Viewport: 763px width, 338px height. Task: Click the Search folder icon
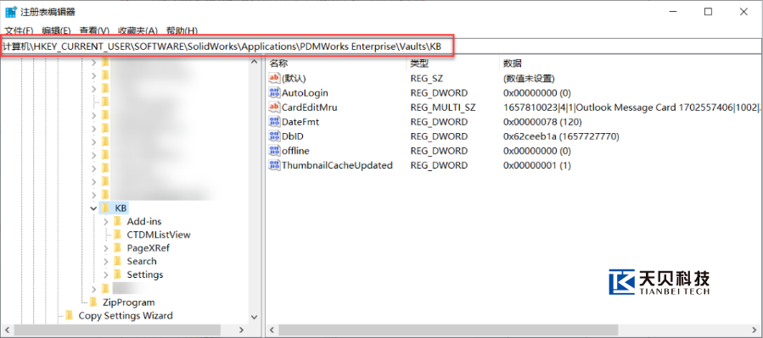click(117, 261)
